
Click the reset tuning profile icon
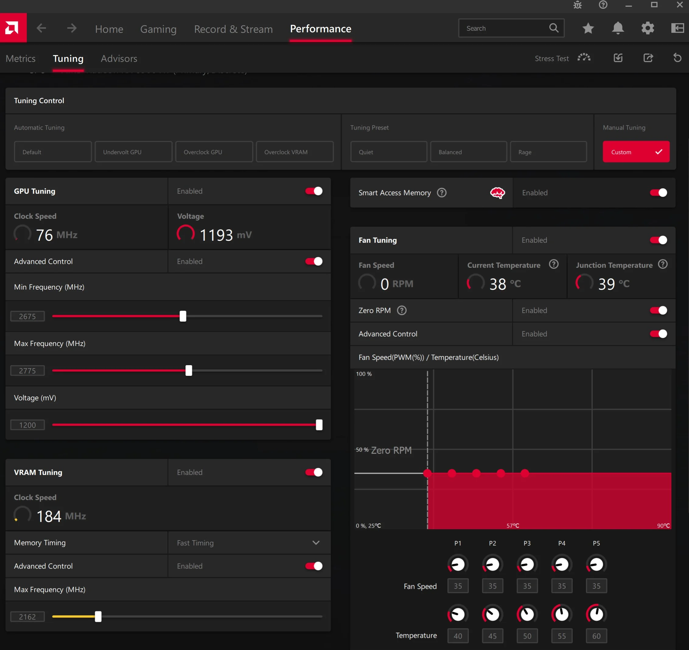click(x=677, y=58)
